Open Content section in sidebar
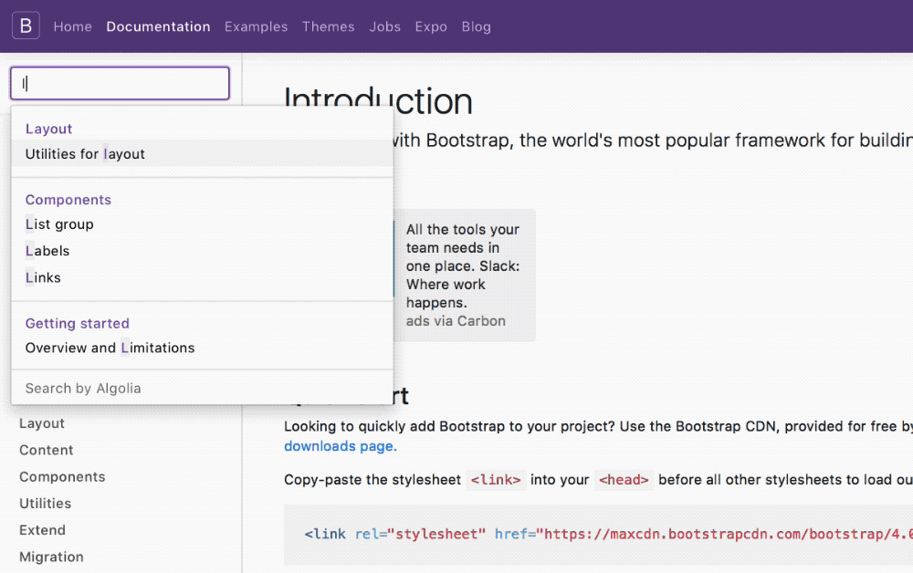Image resolution: width=913 pixels, height=573 pixels. (47, 450)
